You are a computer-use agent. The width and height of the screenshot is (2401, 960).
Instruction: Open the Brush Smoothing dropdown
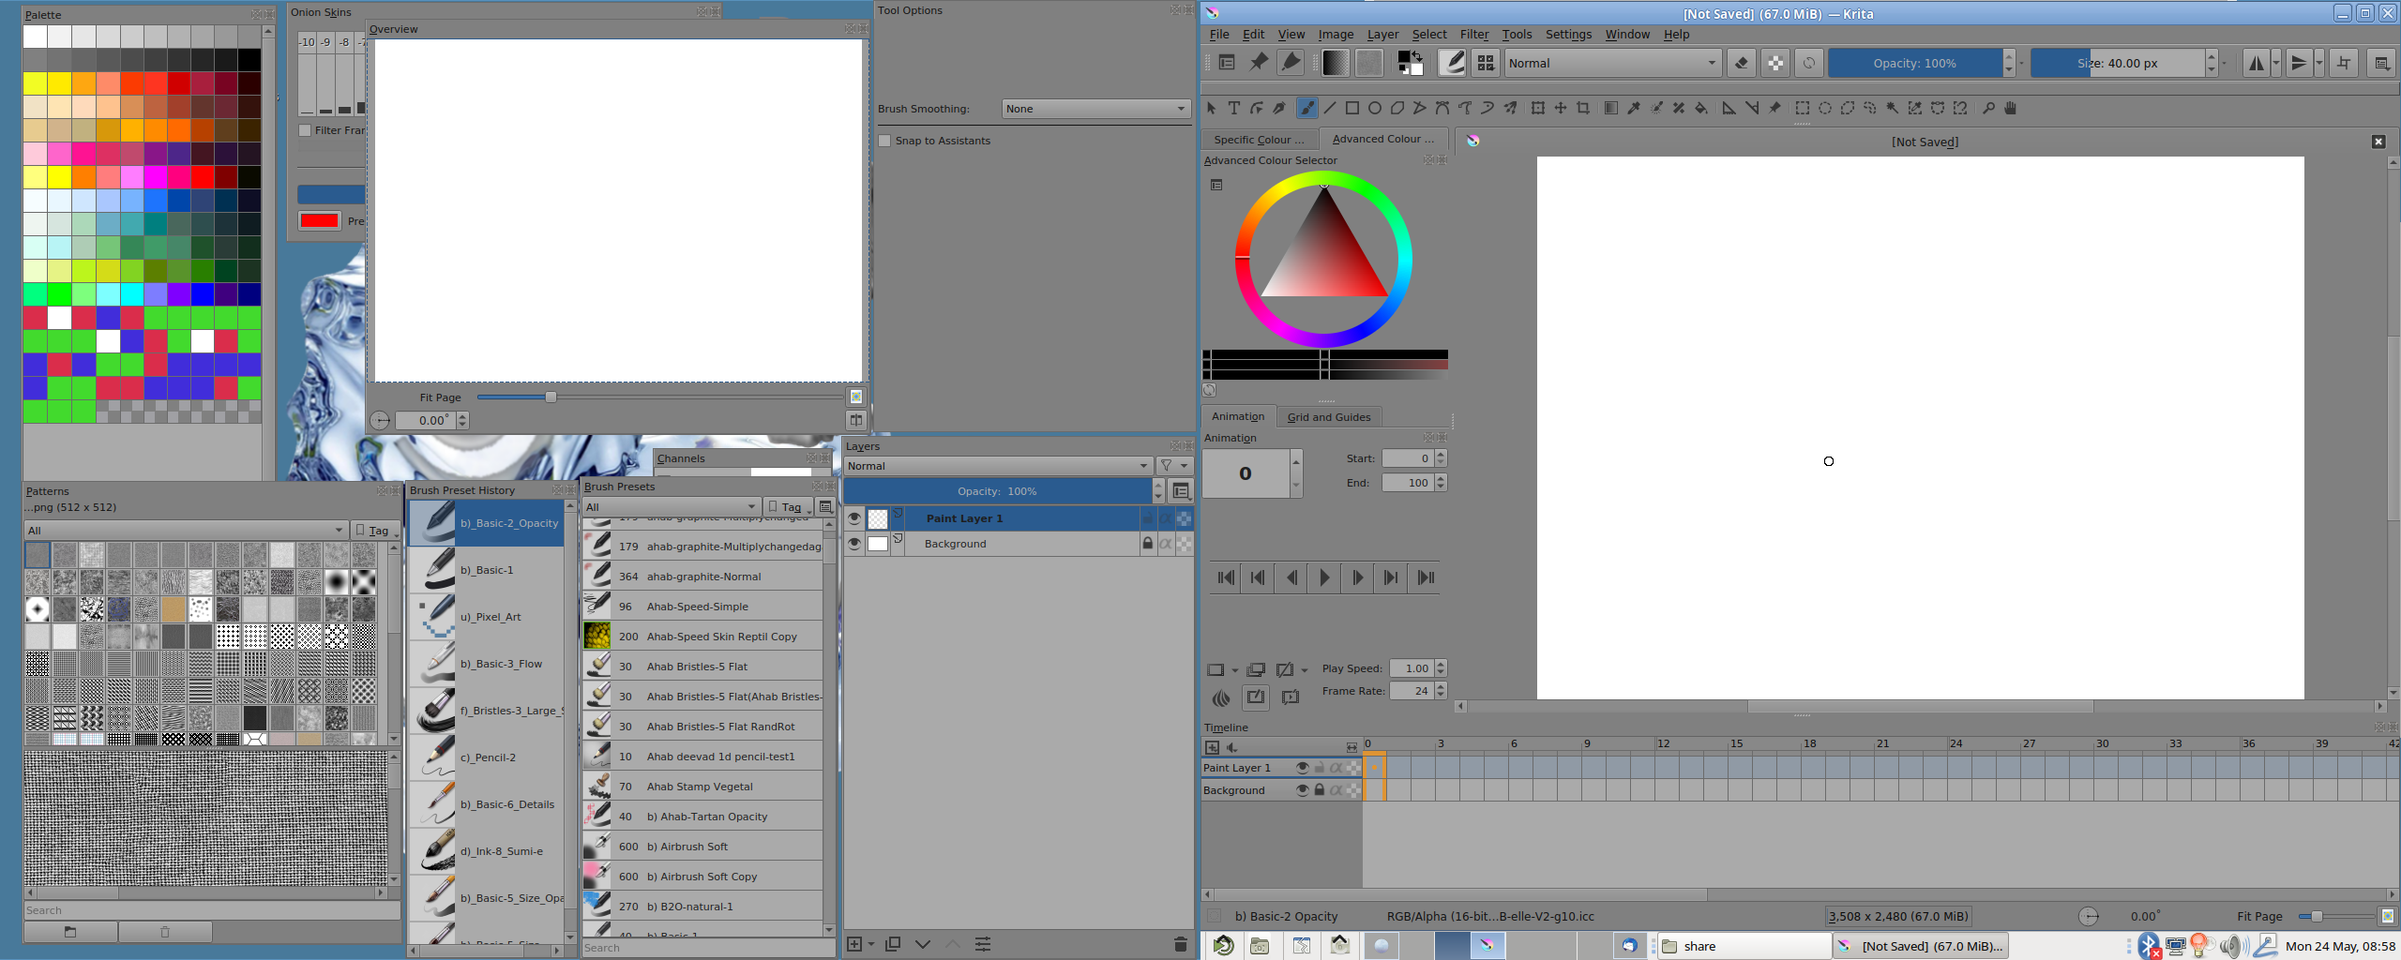click(1095, 109)
